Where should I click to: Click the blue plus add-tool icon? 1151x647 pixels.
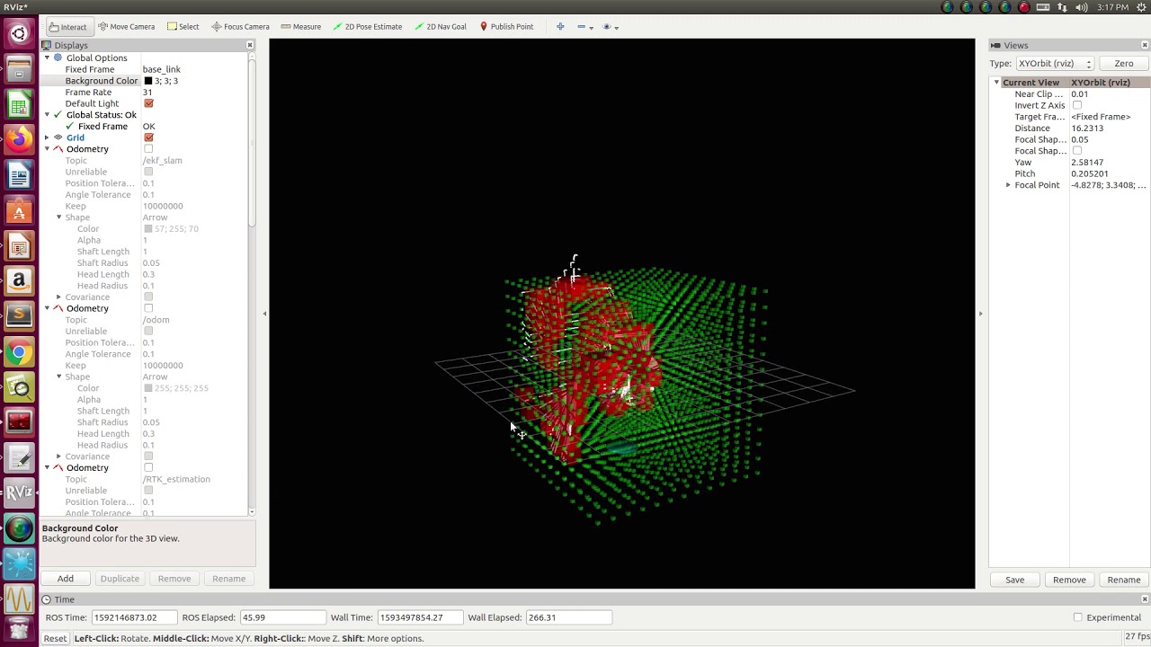tap(560, 27)
